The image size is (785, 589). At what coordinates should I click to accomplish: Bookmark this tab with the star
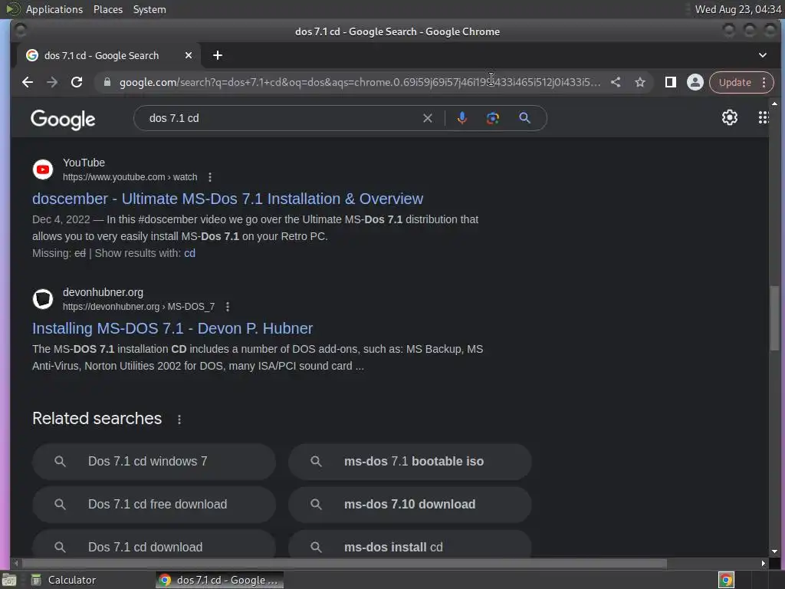pyautogui.click(x=640, y=82)
